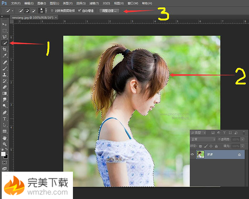Expand the 类型 layer filter dropdown
Screen dimensions: 249x199
[x=198, y=133]
